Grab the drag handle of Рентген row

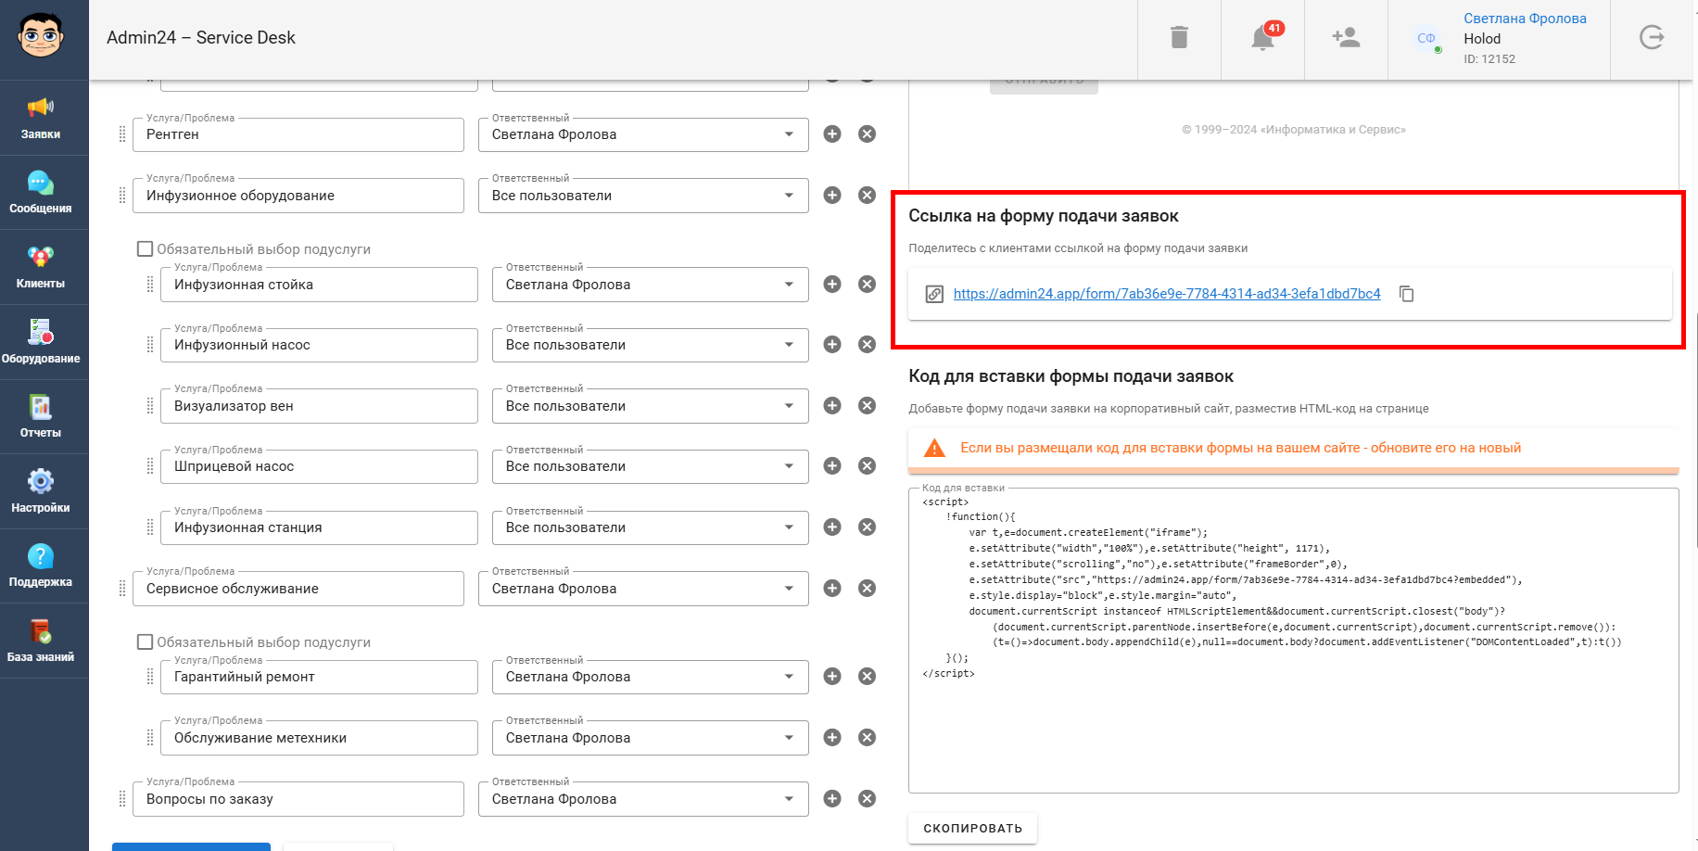[x=122, y=134]
